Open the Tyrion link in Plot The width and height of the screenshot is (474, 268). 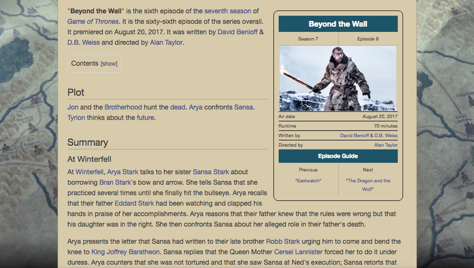tap(76, 118)
